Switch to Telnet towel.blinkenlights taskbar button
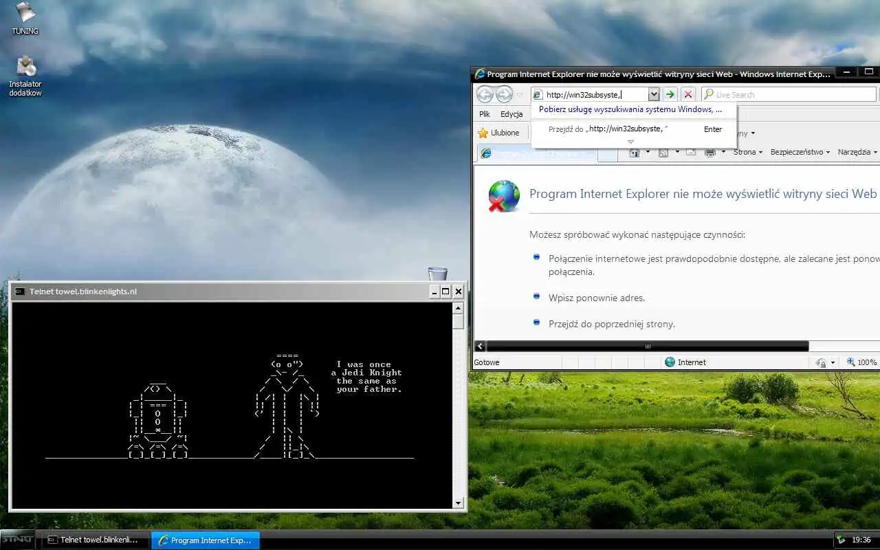 click(95, 540)
